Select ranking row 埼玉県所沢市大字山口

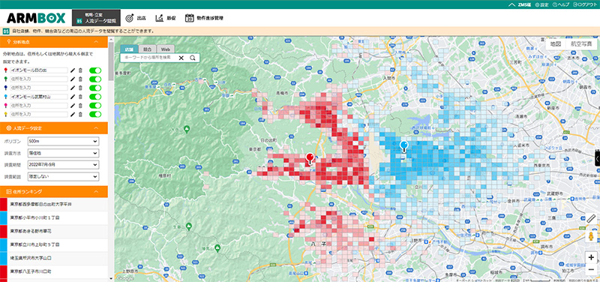coord(54,258)
